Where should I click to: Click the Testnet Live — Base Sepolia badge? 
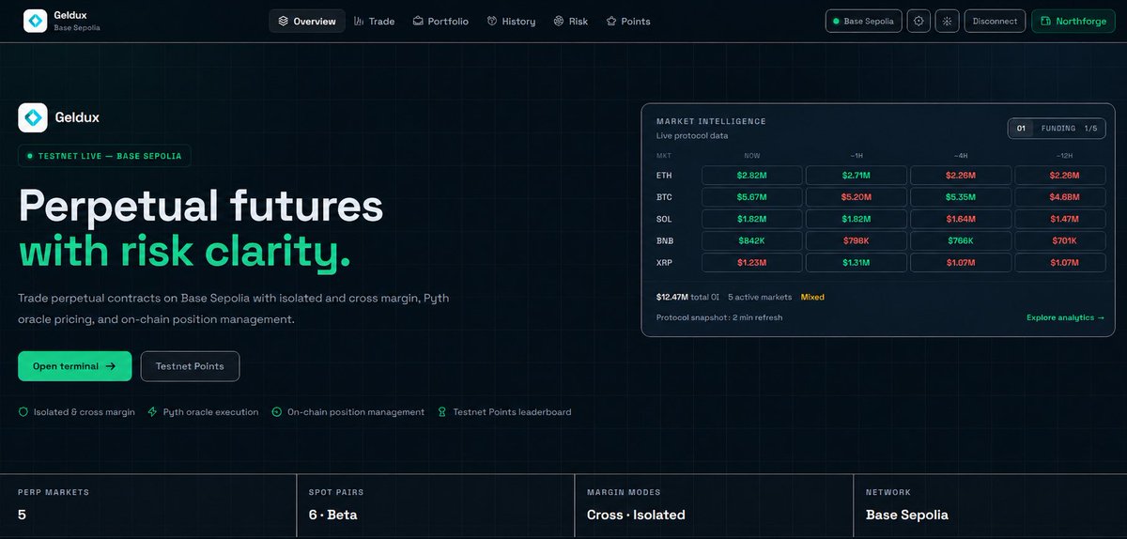click(104, 156)
